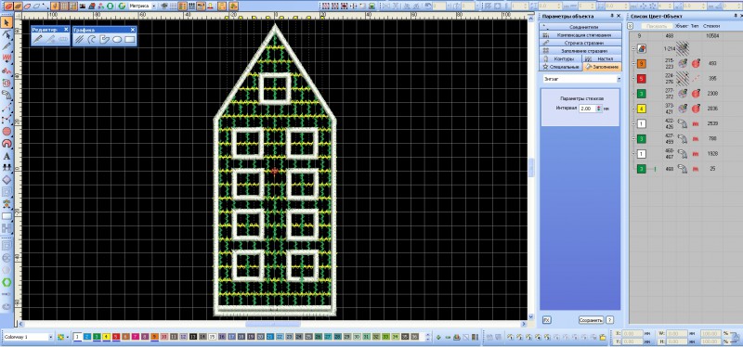The height and width of the screenshot is (347, 743).
Task: Collapse the orange color 9 tree node
Action: click(633, 63)
